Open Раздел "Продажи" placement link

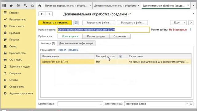point(68,50)
